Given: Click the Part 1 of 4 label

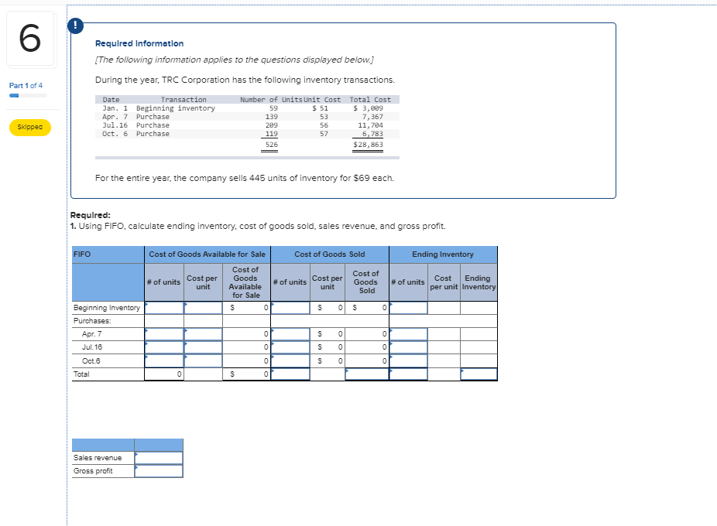Looking at the screenshot, I should [x=26, y=85].
